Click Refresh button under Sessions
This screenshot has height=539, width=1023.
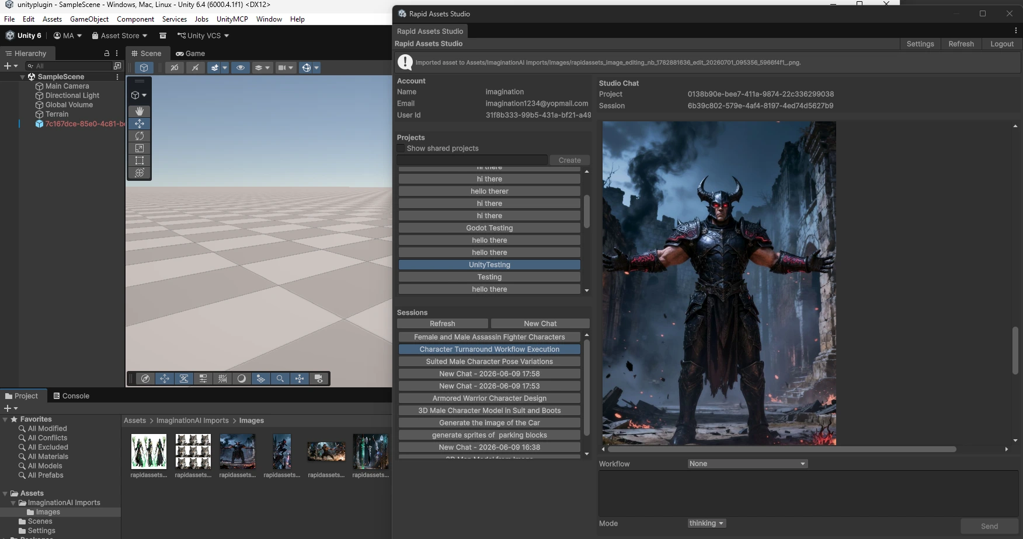[443, 324]
